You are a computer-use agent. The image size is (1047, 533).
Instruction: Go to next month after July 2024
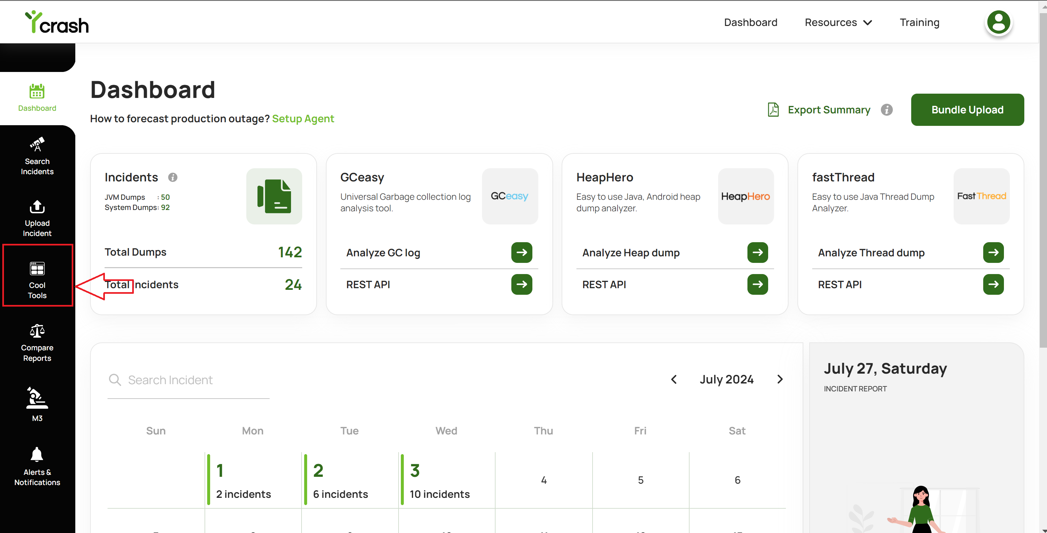(780, 379)
